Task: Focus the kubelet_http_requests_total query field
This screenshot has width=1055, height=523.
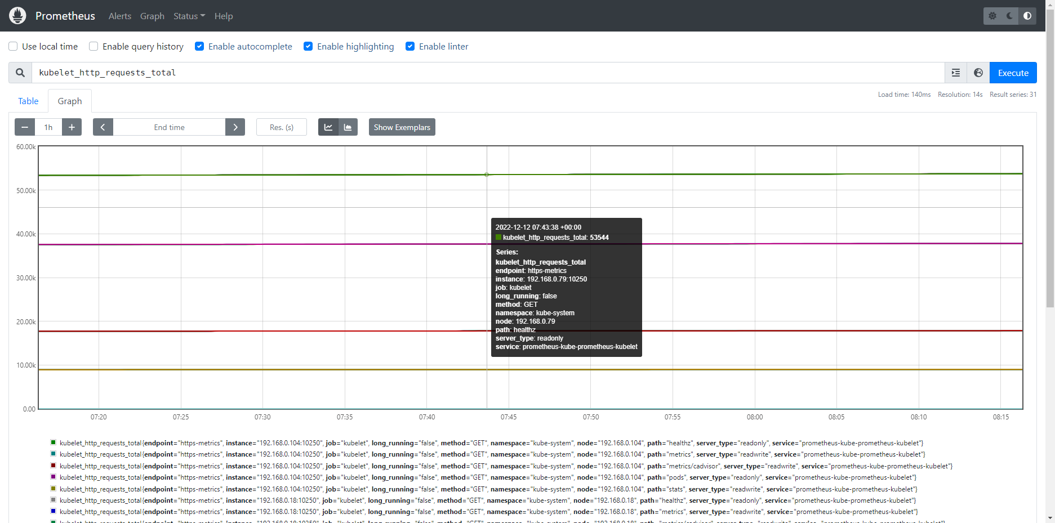Action: 488,73
